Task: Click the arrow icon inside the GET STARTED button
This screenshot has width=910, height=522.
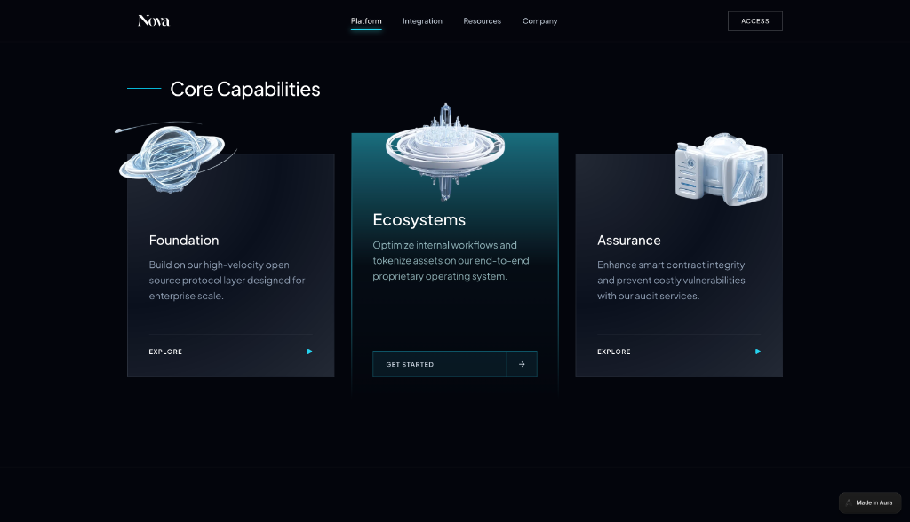Action: tap(522, 364)
